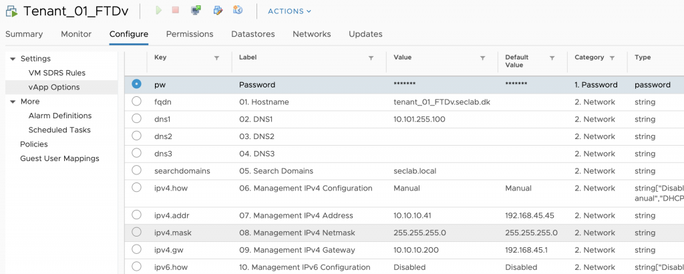Switch to the Permissions tab
This screenshot has height=274, width=684.
(x=190, y=34)
